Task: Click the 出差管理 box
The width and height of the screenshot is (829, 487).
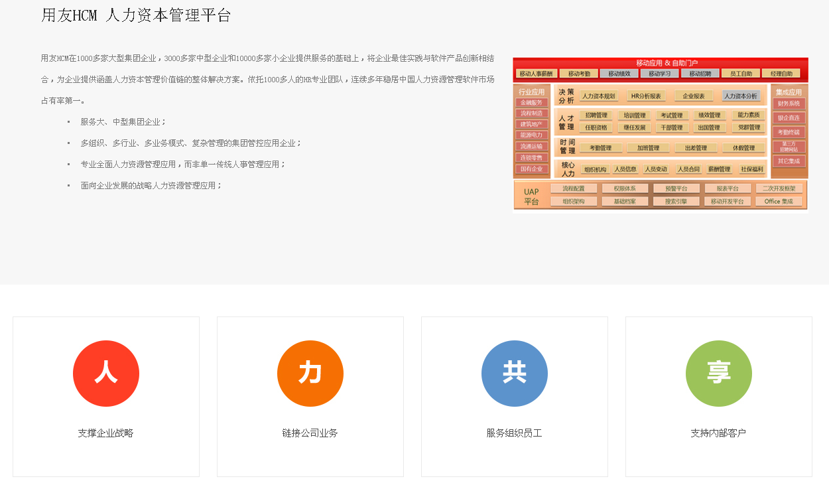Action: (x=696, y=148)
